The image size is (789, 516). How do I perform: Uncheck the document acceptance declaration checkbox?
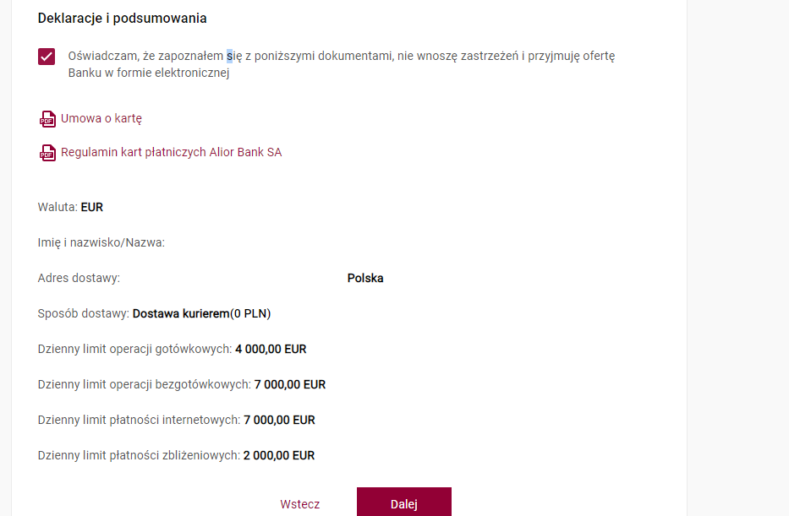(x=47, y=57)
